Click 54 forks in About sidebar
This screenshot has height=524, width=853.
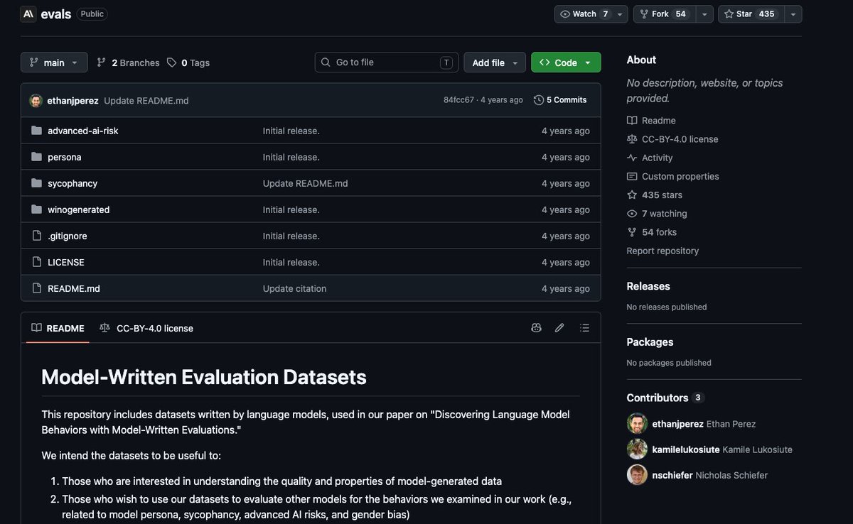click(652, 232)
